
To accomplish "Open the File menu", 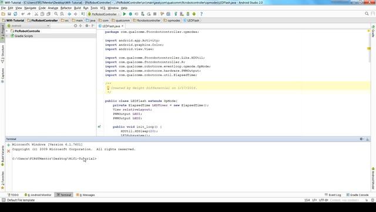I will [3, 8].
